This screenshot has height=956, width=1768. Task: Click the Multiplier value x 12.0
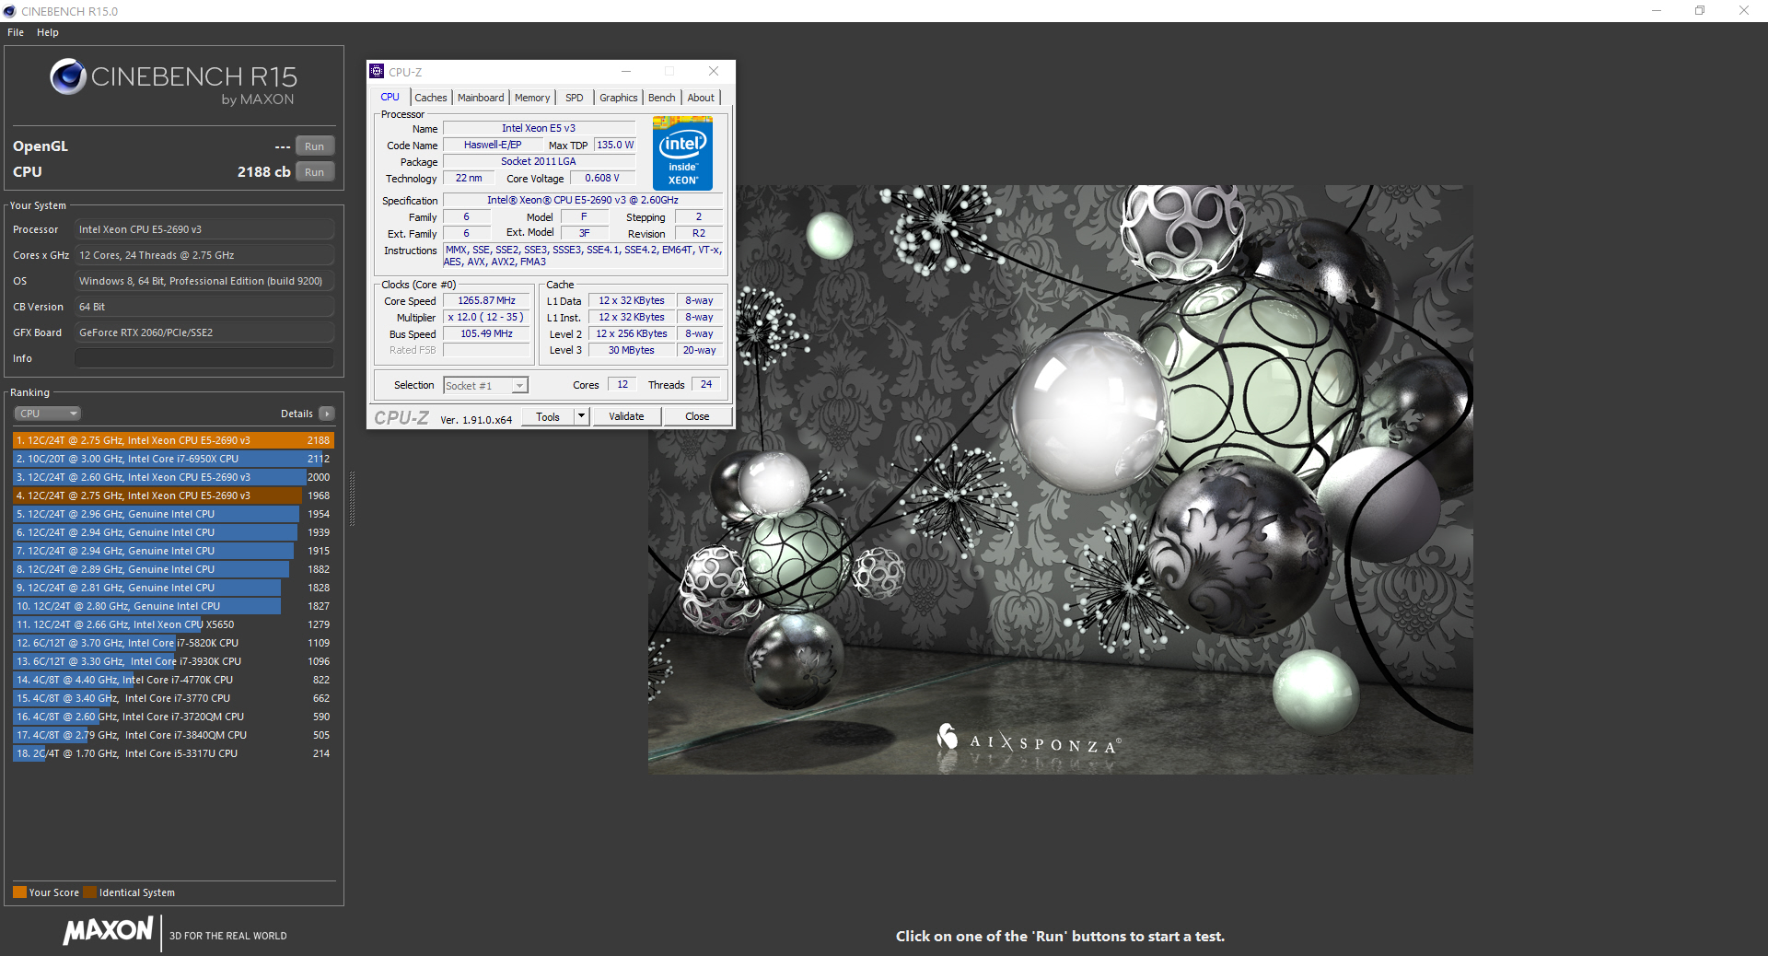pyautogui.click(x=487, y=318)
